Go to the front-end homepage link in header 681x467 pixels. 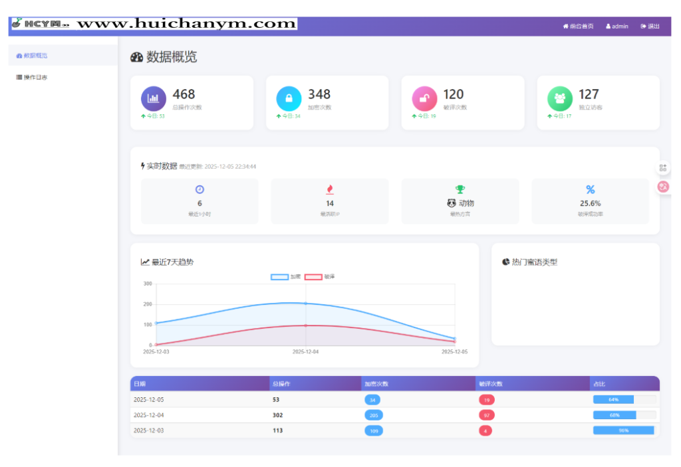(578, 27)
